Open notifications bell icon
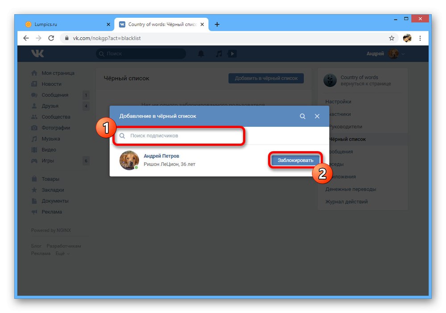Screen dimensions: 446x313 pos(201,54)
